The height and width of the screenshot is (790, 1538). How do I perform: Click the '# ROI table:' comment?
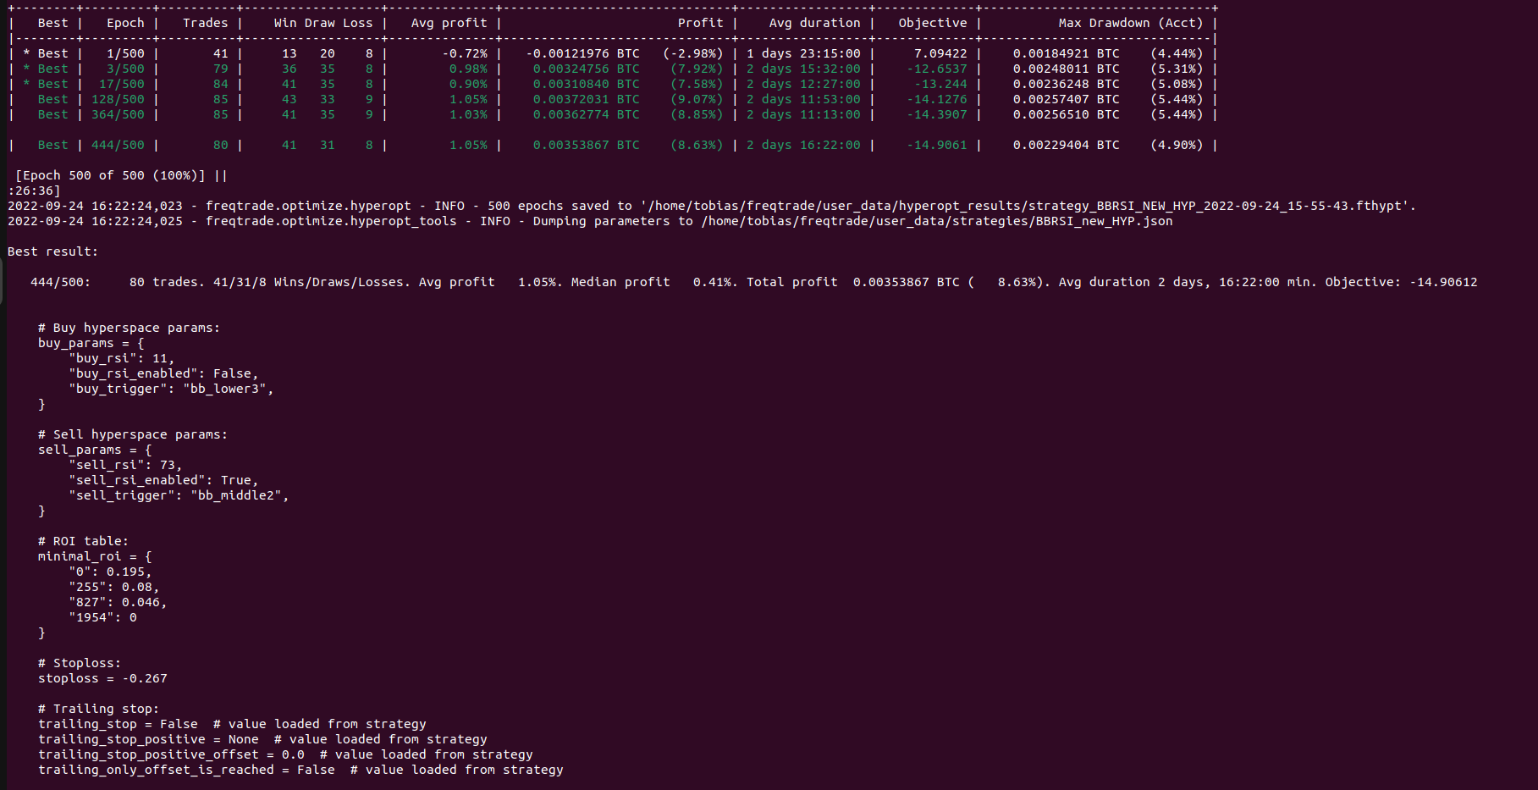[x=83, y=541]
